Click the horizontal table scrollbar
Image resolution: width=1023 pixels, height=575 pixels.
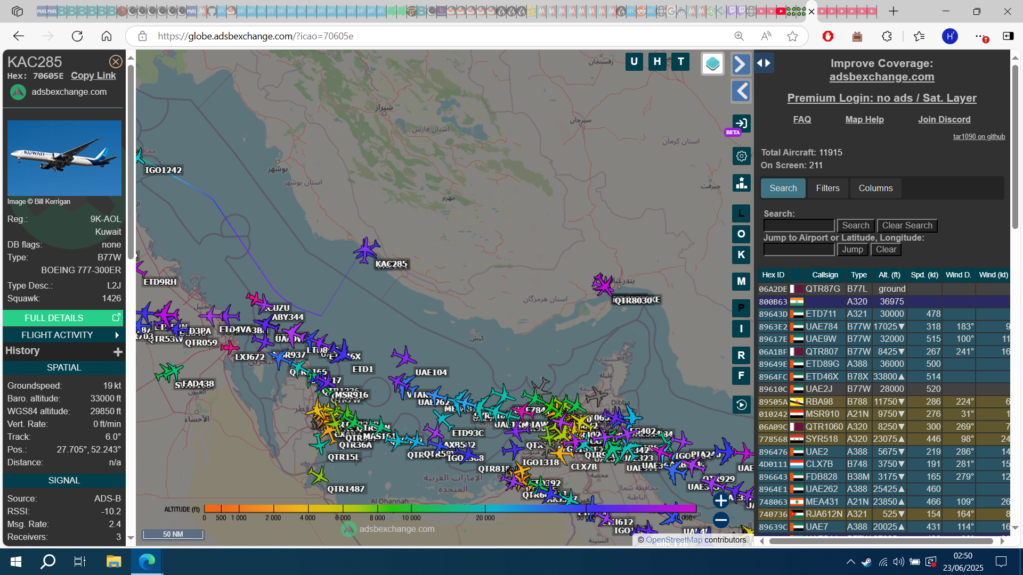coord(881,541)
